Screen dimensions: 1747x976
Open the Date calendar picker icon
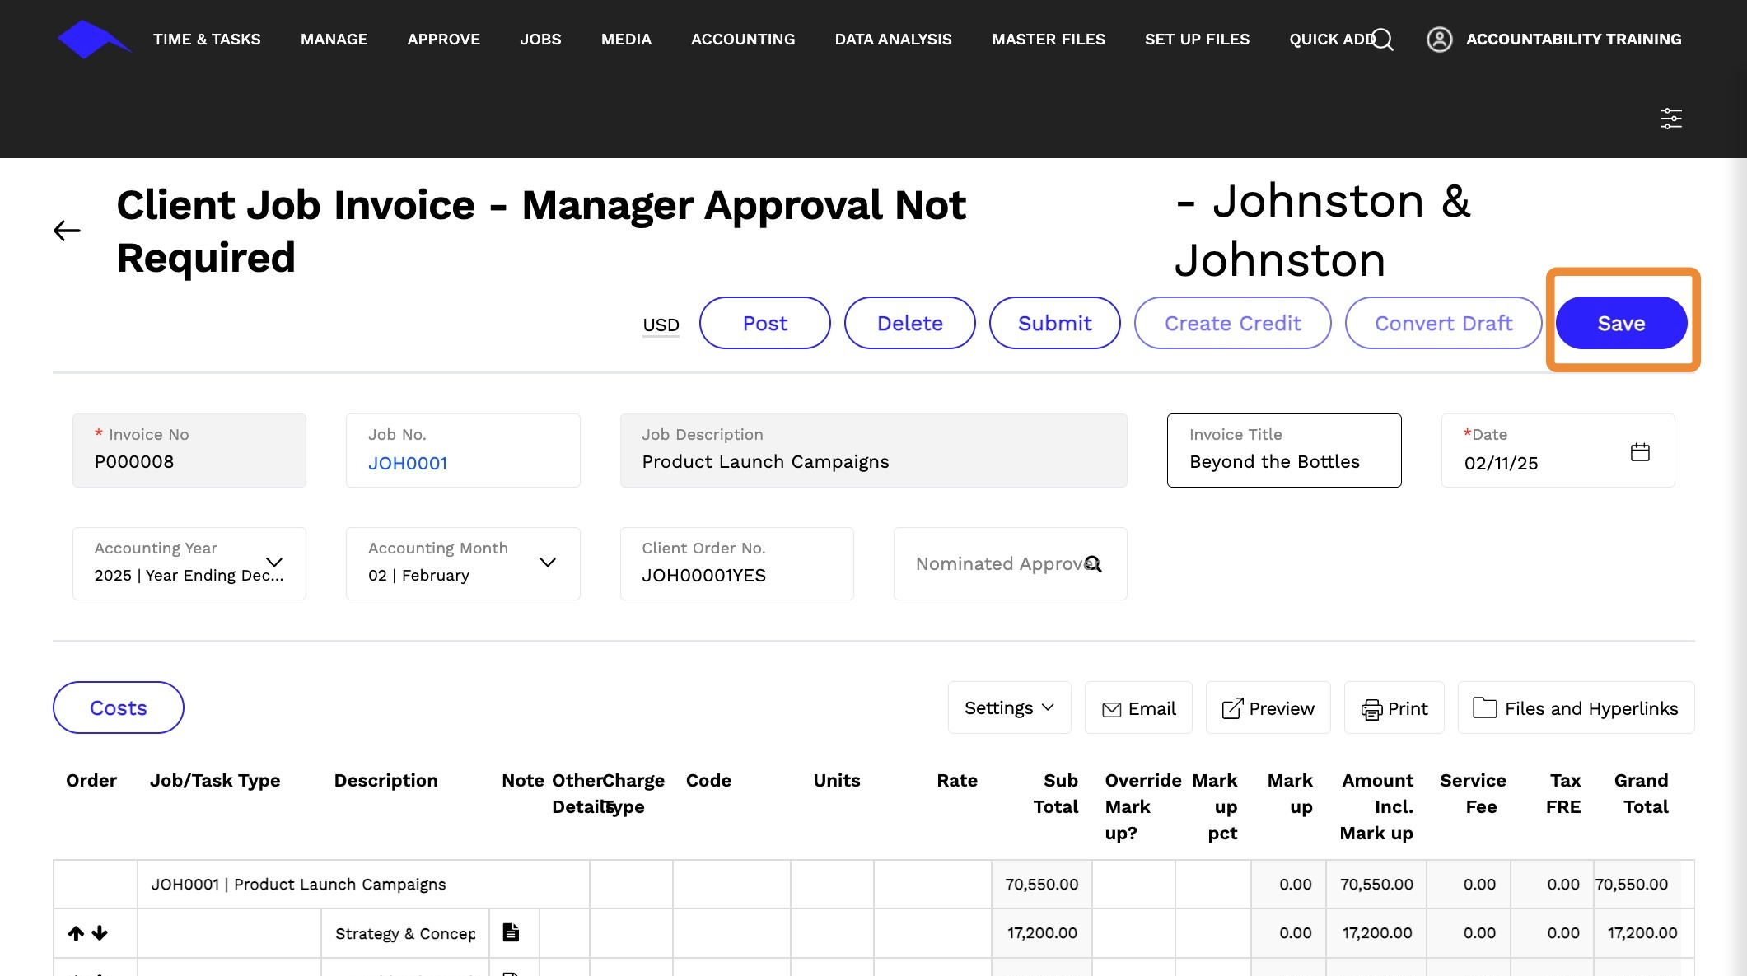[x=1639, y=452]
